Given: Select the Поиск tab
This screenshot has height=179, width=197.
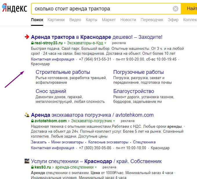Looking at the screenshot, I should pos(37,20).
